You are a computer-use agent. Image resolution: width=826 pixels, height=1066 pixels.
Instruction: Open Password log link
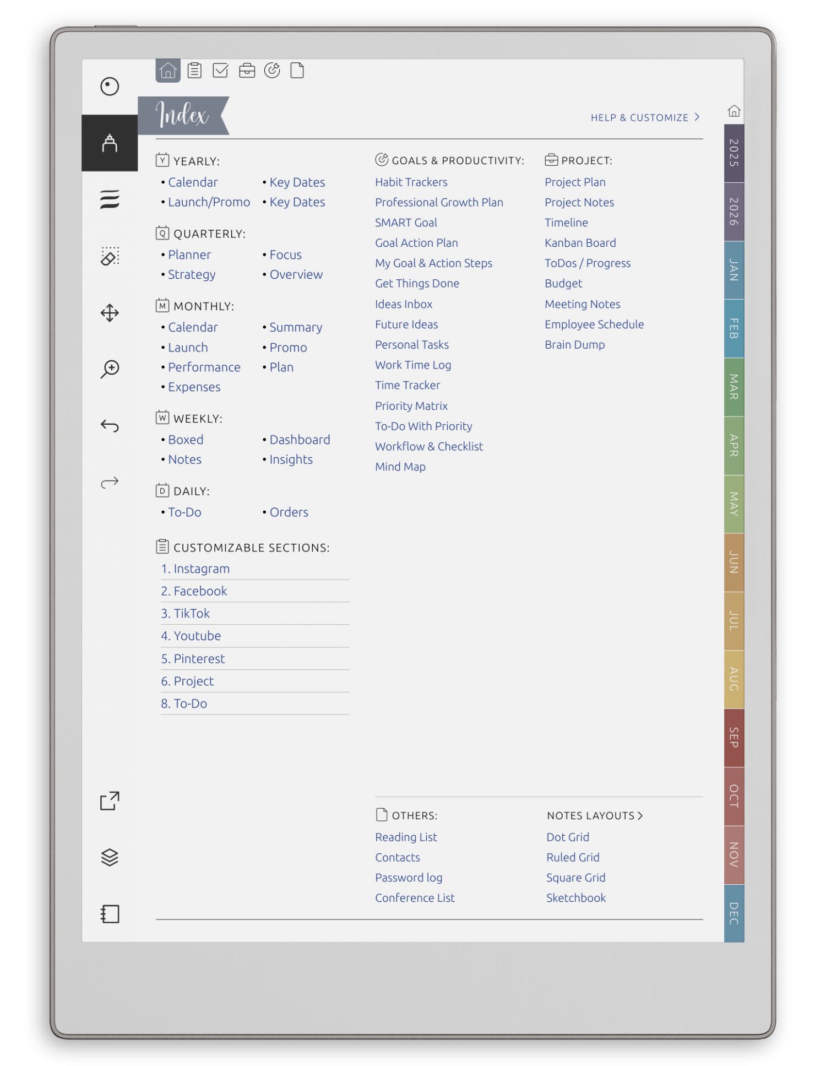coord(409,878)
